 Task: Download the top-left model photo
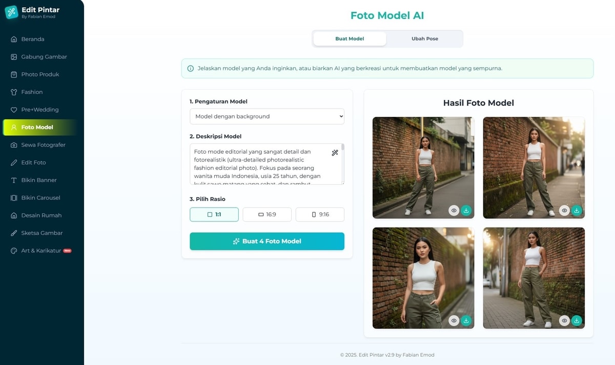click(x=466, y=210)
